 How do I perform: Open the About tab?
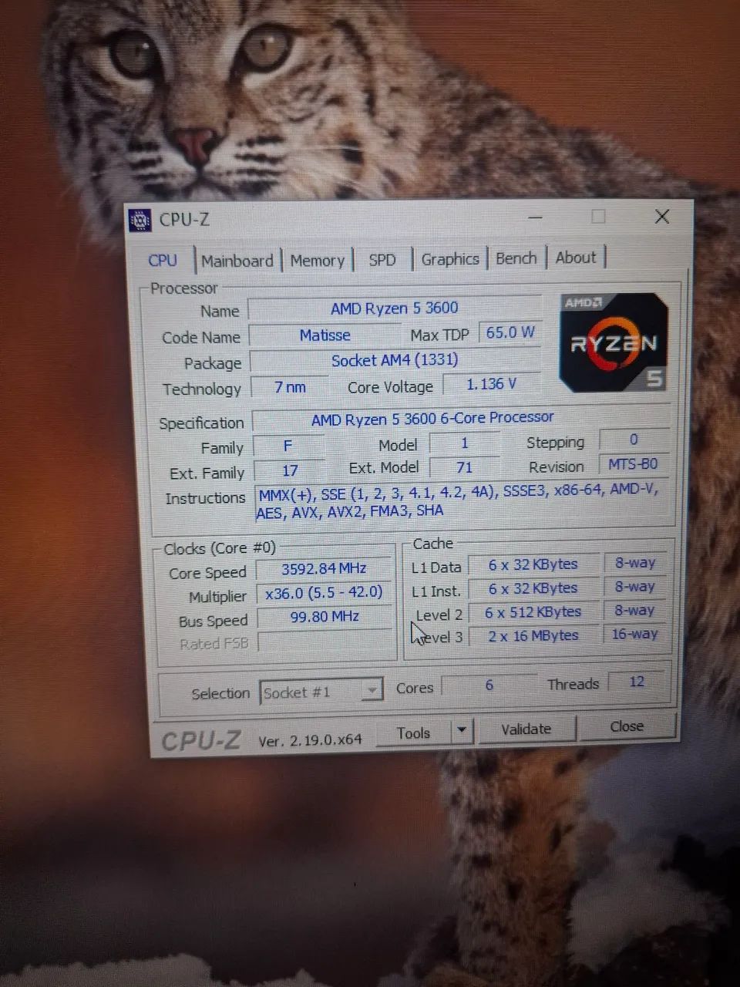coord(576,258)
